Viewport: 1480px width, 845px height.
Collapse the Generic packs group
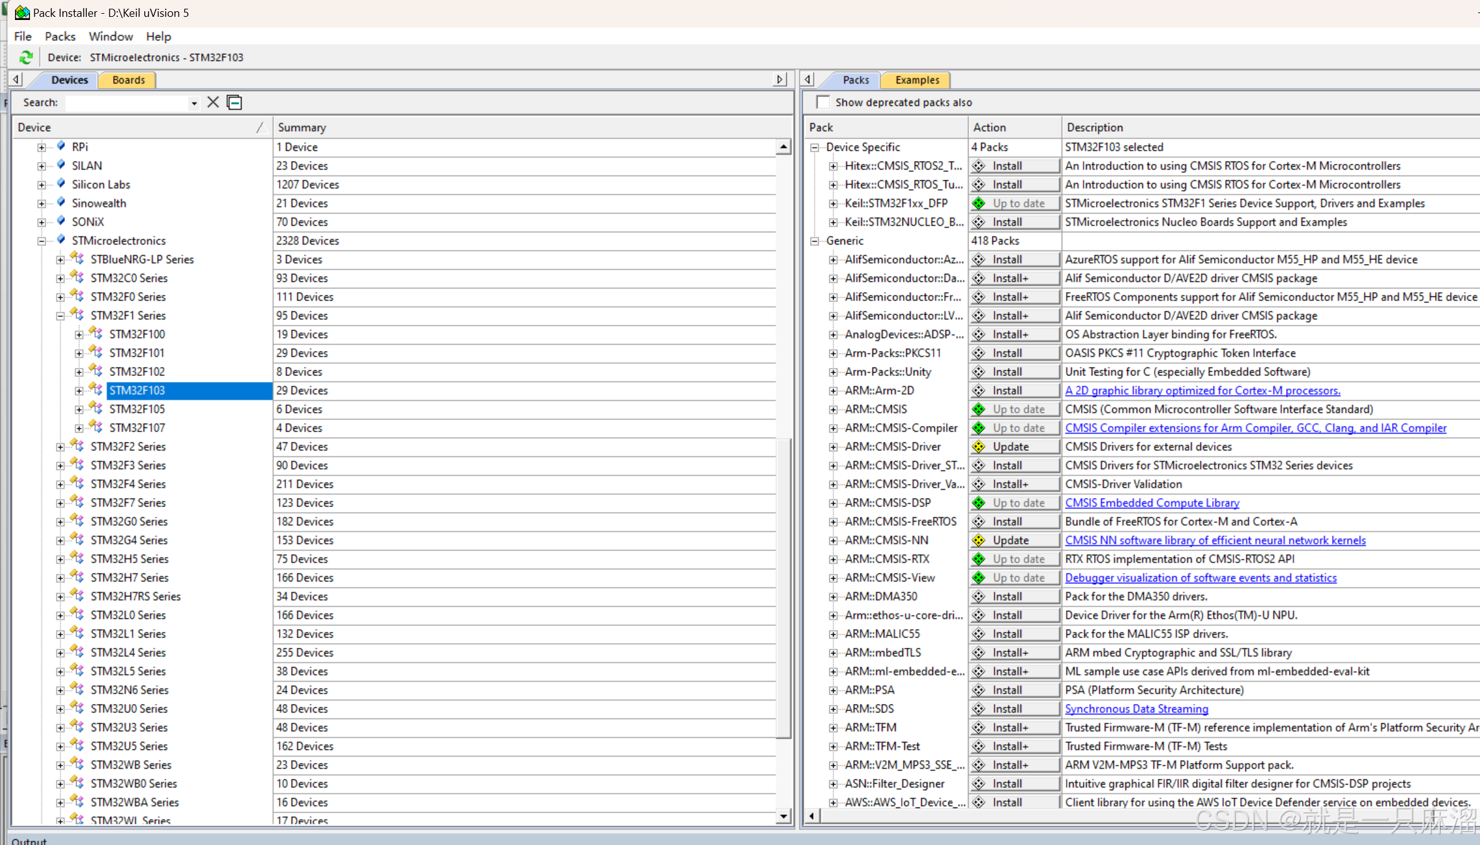814,240
